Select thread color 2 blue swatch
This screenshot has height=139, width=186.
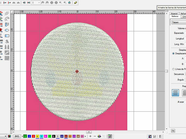tap(29, 136)
